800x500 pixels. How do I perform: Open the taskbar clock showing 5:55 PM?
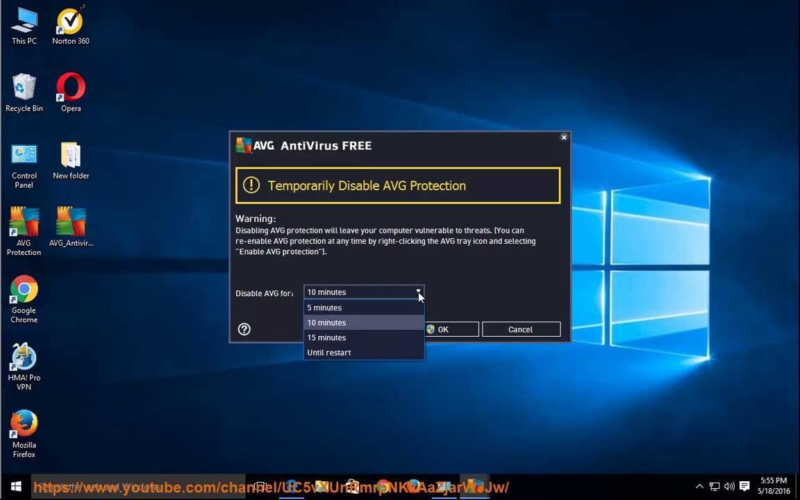774,485
